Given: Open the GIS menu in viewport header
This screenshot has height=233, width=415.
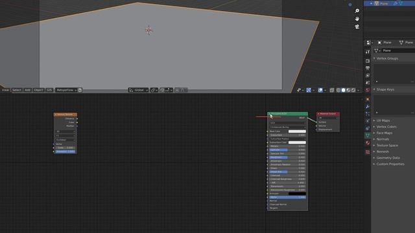Looking at the screenshot, I should (49, 90).
